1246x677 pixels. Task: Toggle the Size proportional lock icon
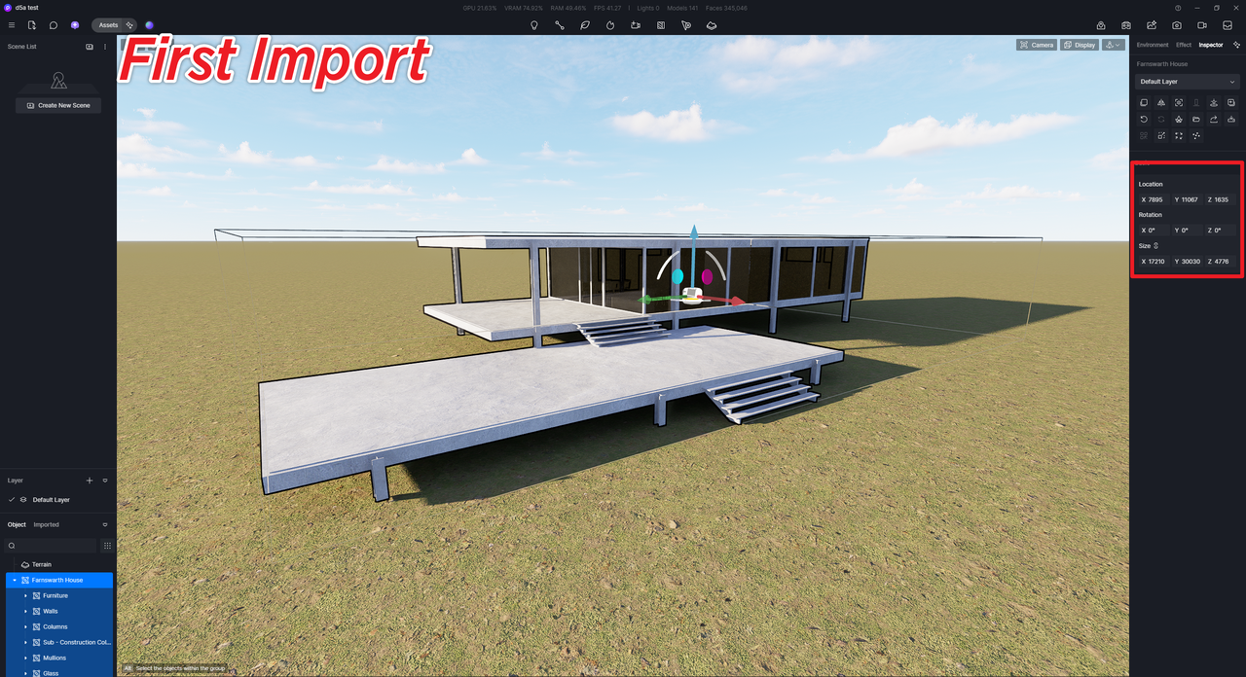coord(1156,246)
